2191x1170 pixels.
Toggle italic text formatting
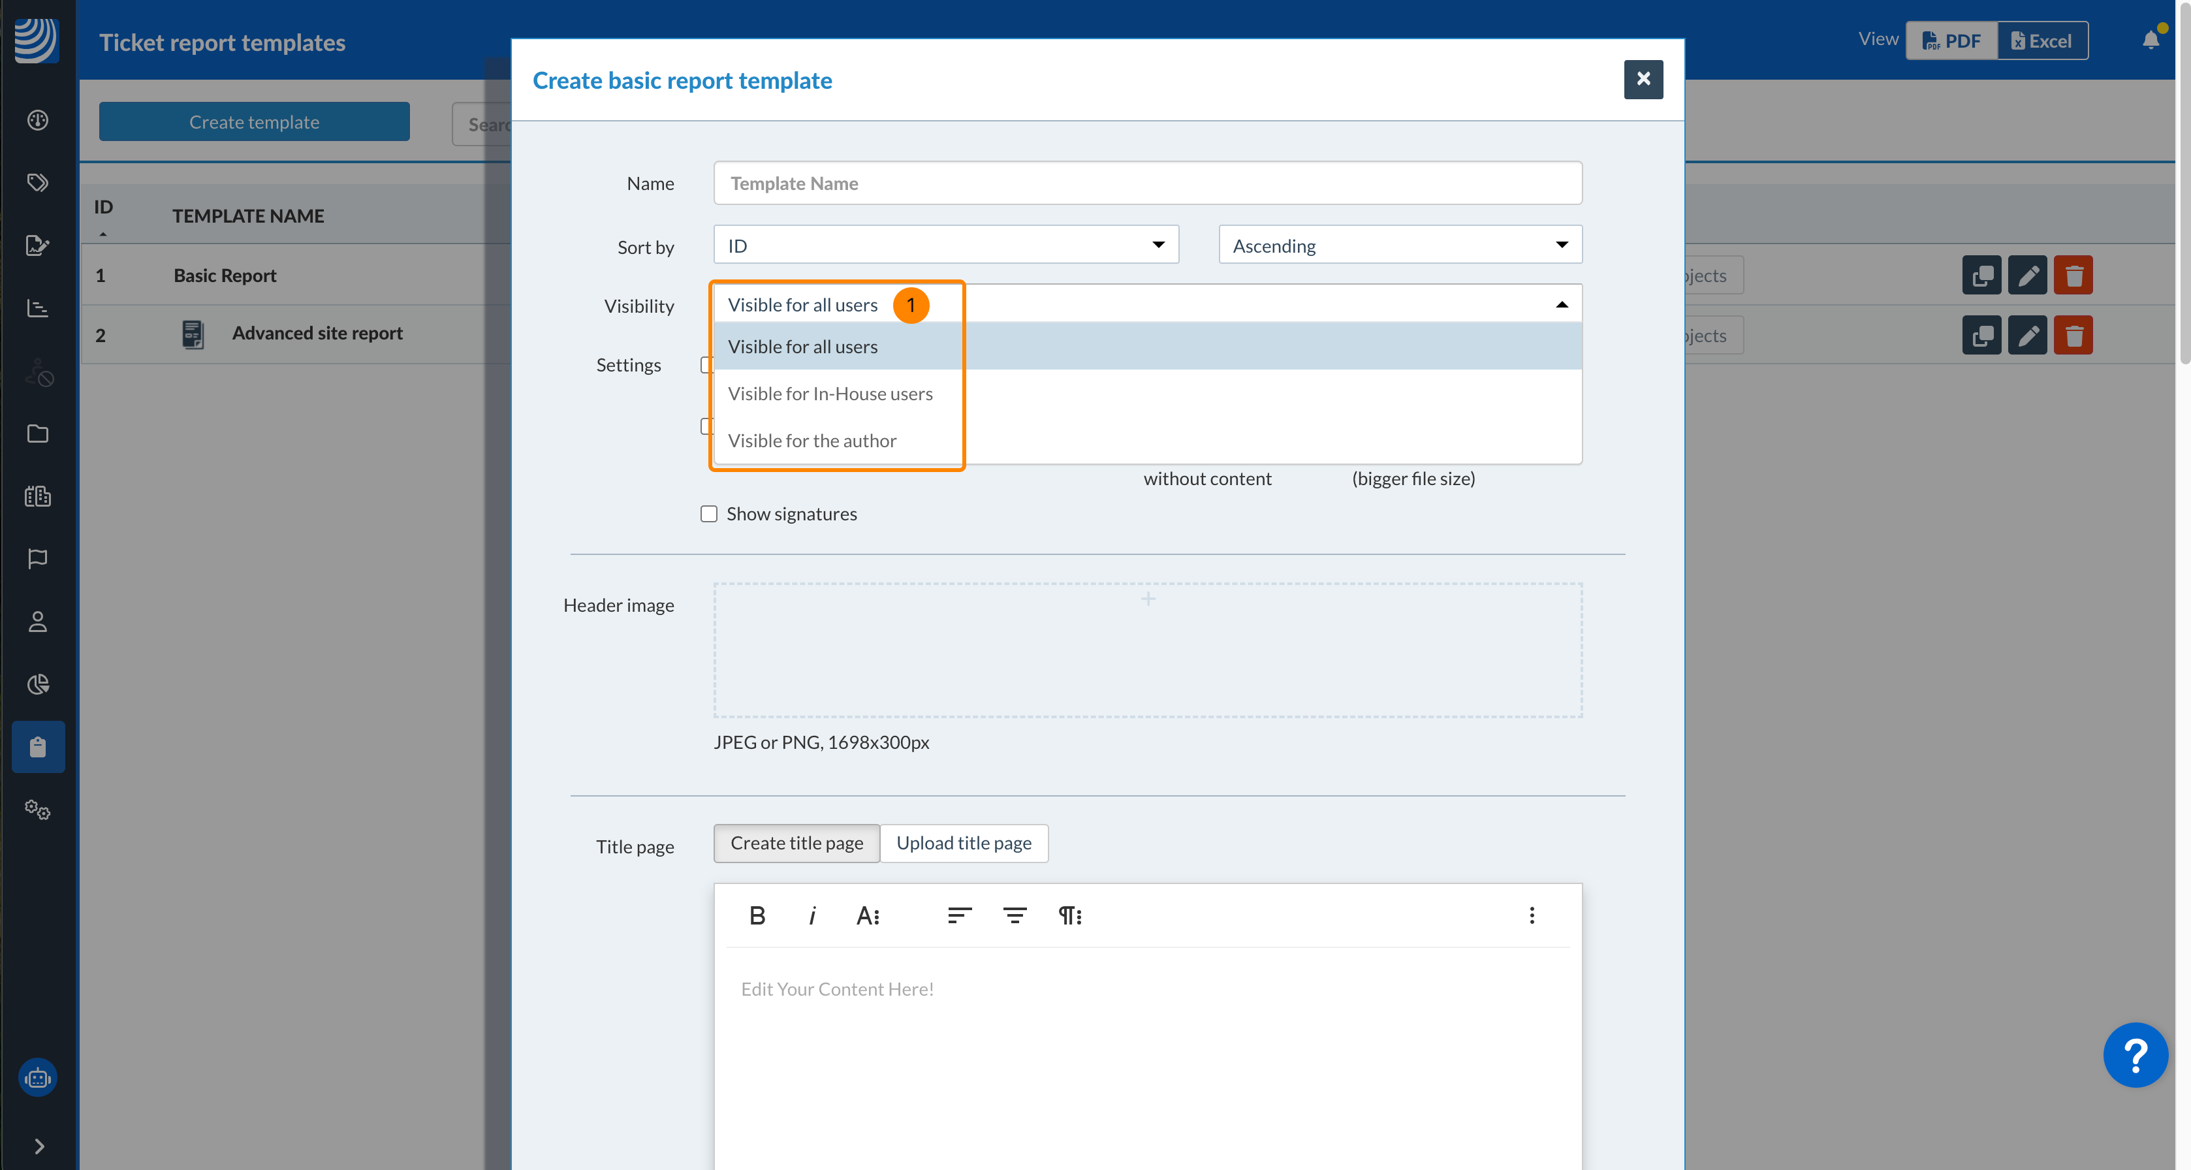pyautogui.click(x=812, y=915)
